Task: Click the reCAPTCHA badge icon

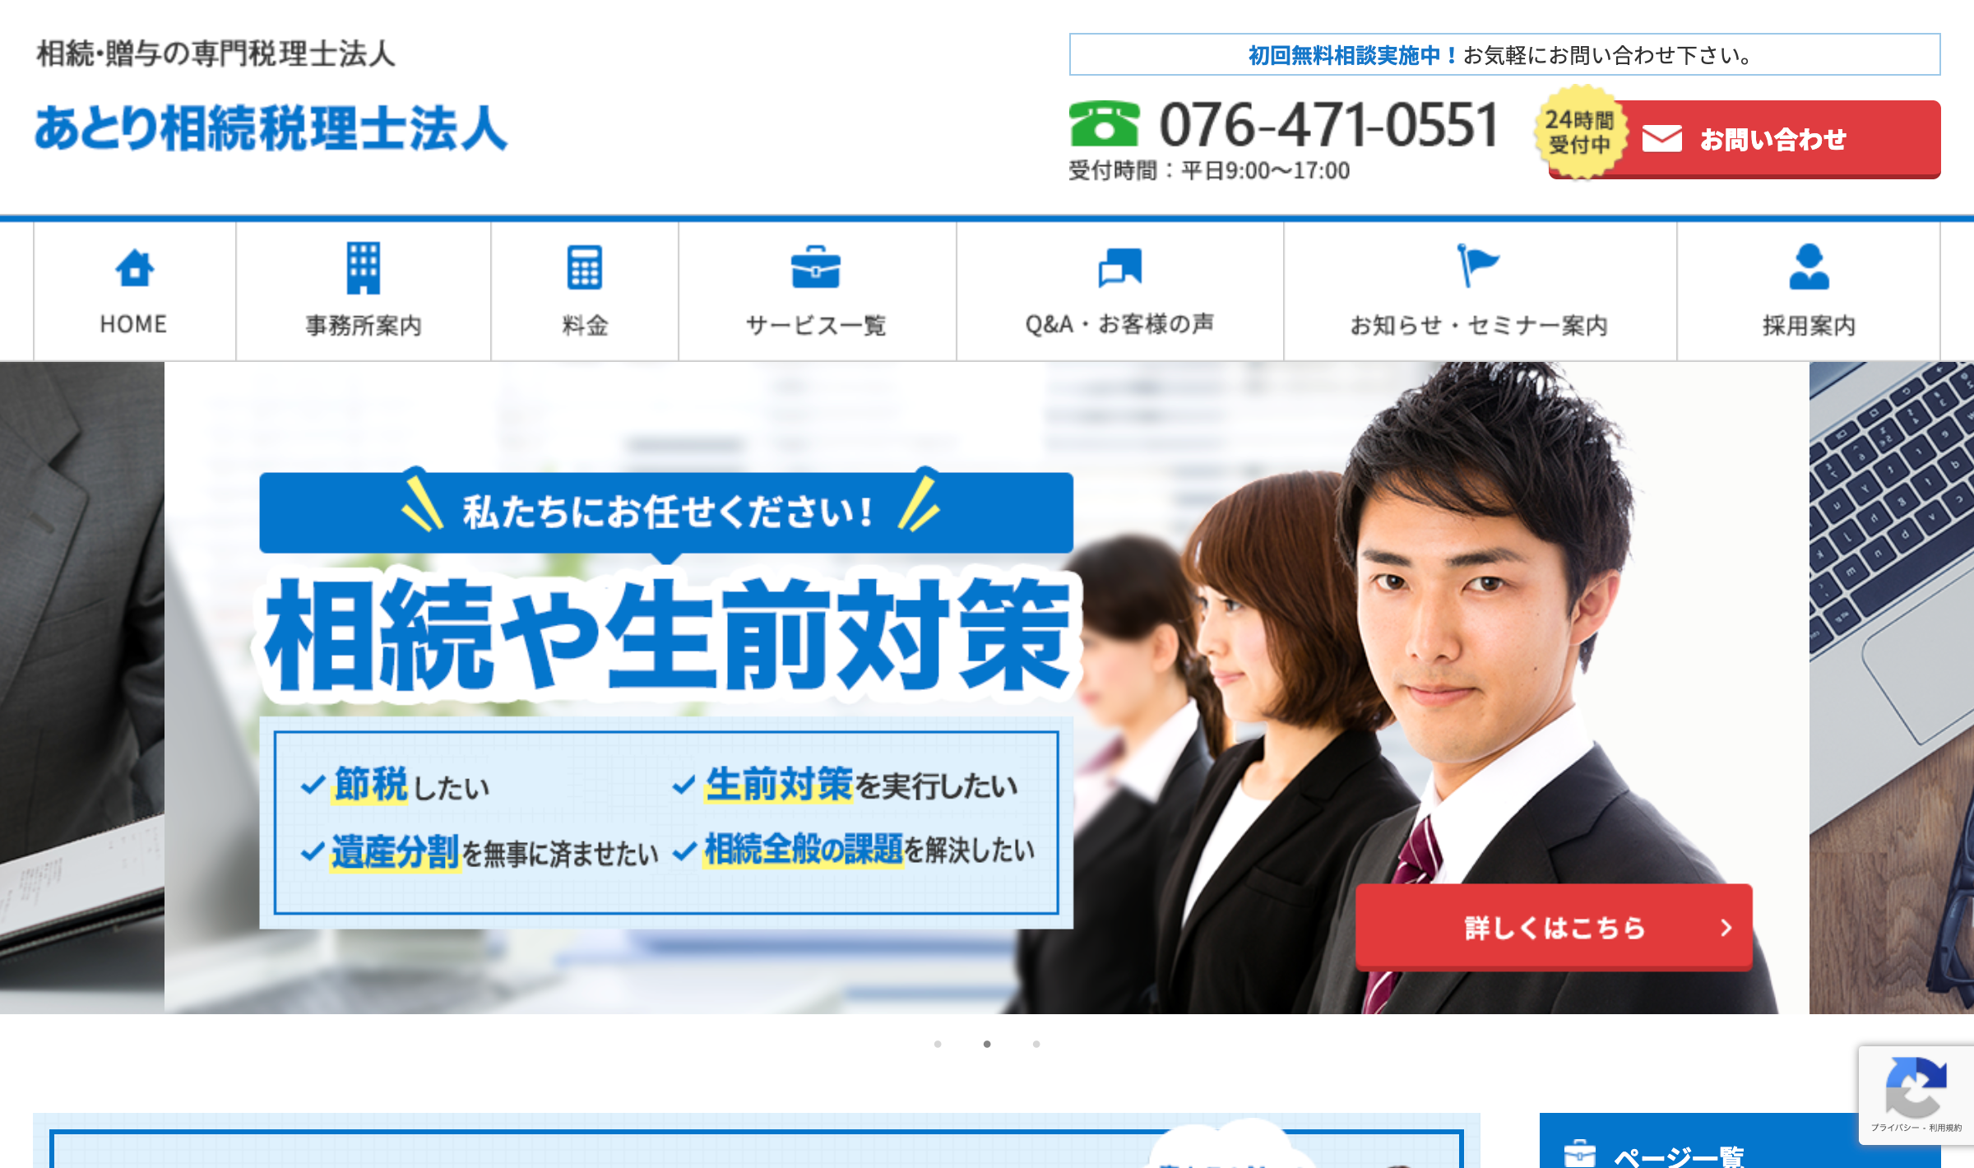Action: coord(1916,1087)
